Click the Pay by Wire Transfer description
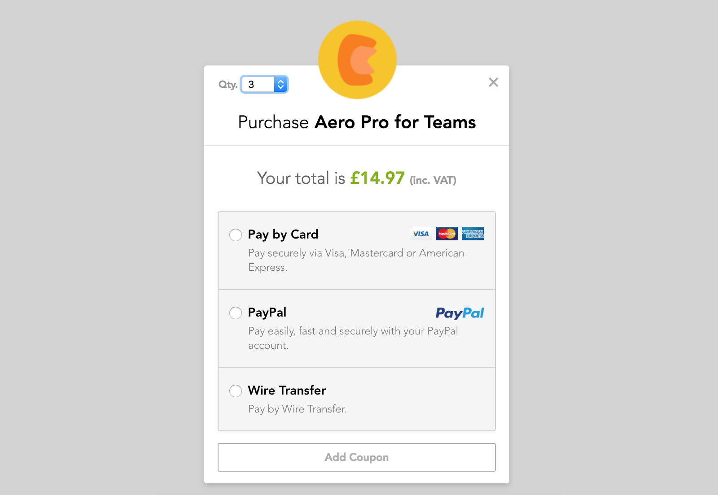 [298, 409]
